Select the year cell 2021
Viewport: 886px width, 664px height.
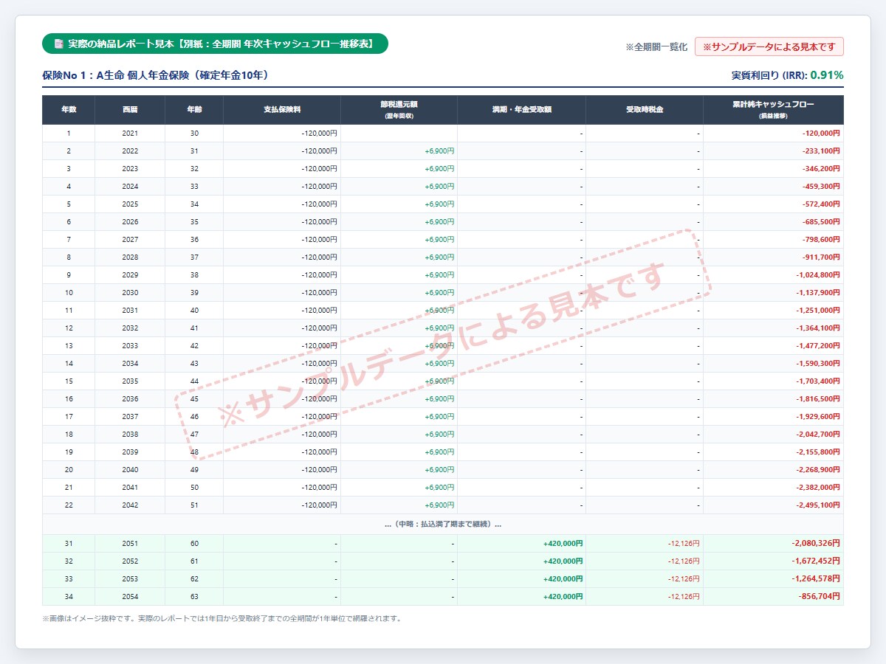tap(130, 134)
